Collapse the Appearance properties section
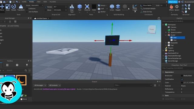194x109 pixels. click(x=163, y=72)
